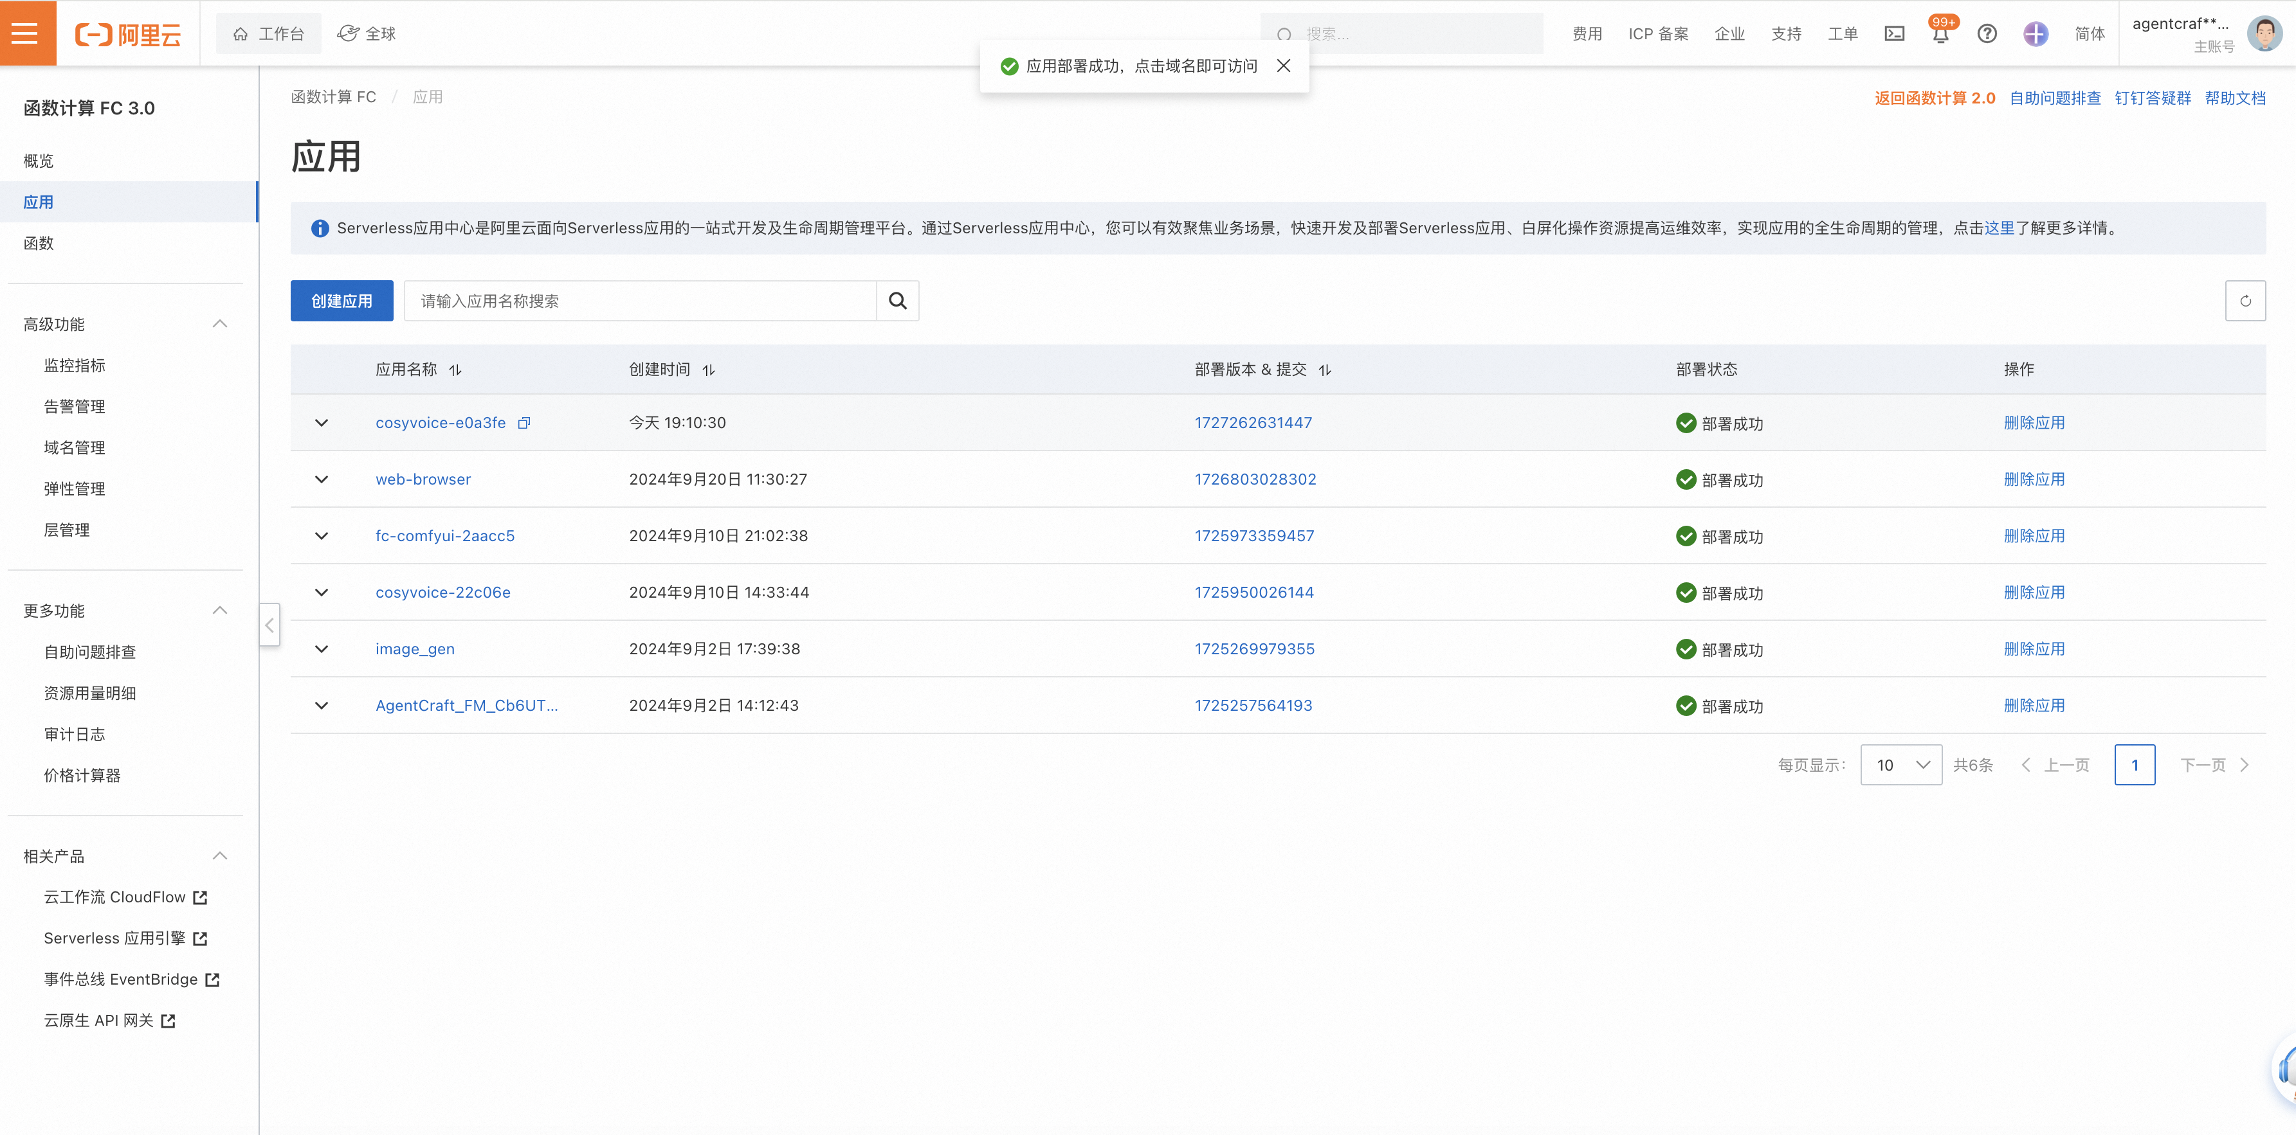This screenshot has width=2296, height=1135.
Task: Click the Cloud Shell terminal icon
Action: (x=1894, y=34)
